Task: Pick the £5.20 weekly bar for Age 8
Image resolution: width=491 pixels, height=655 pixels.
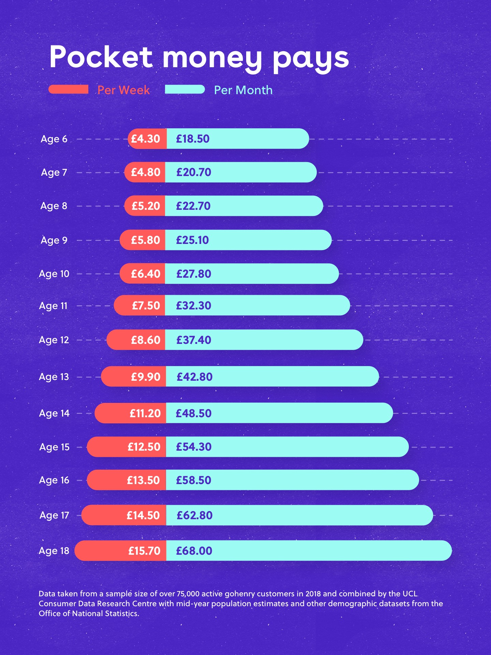Action: click(x=145, y=206)
